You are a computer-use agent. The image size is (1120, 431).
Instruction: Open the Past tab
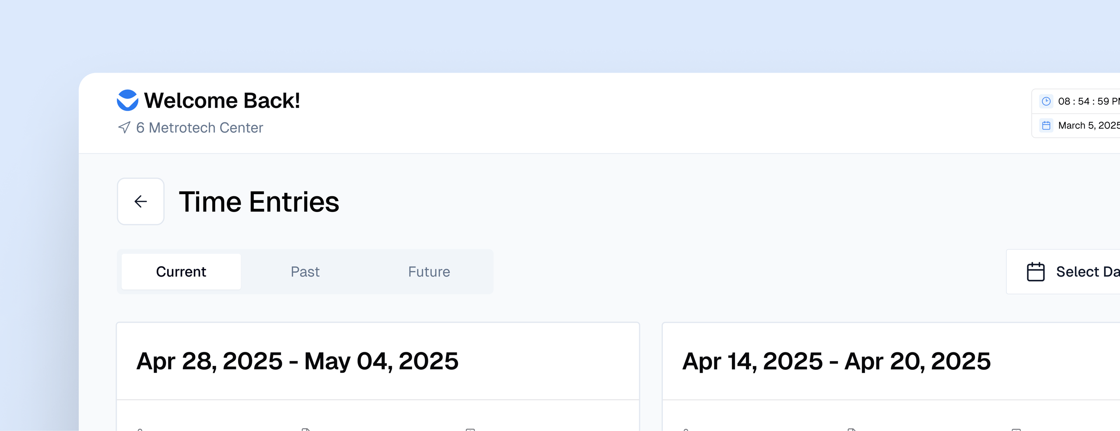point(305,271)
